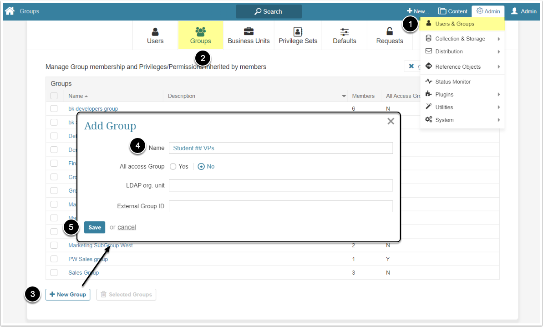Viewport: 543px width, 327px height.
Task: Open Privilege Sets icon
Action: click(298, 32)
